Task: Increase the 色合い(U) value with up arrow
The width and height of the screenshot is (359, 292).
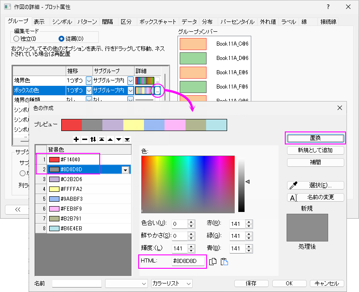Action: tap(191, 222)
